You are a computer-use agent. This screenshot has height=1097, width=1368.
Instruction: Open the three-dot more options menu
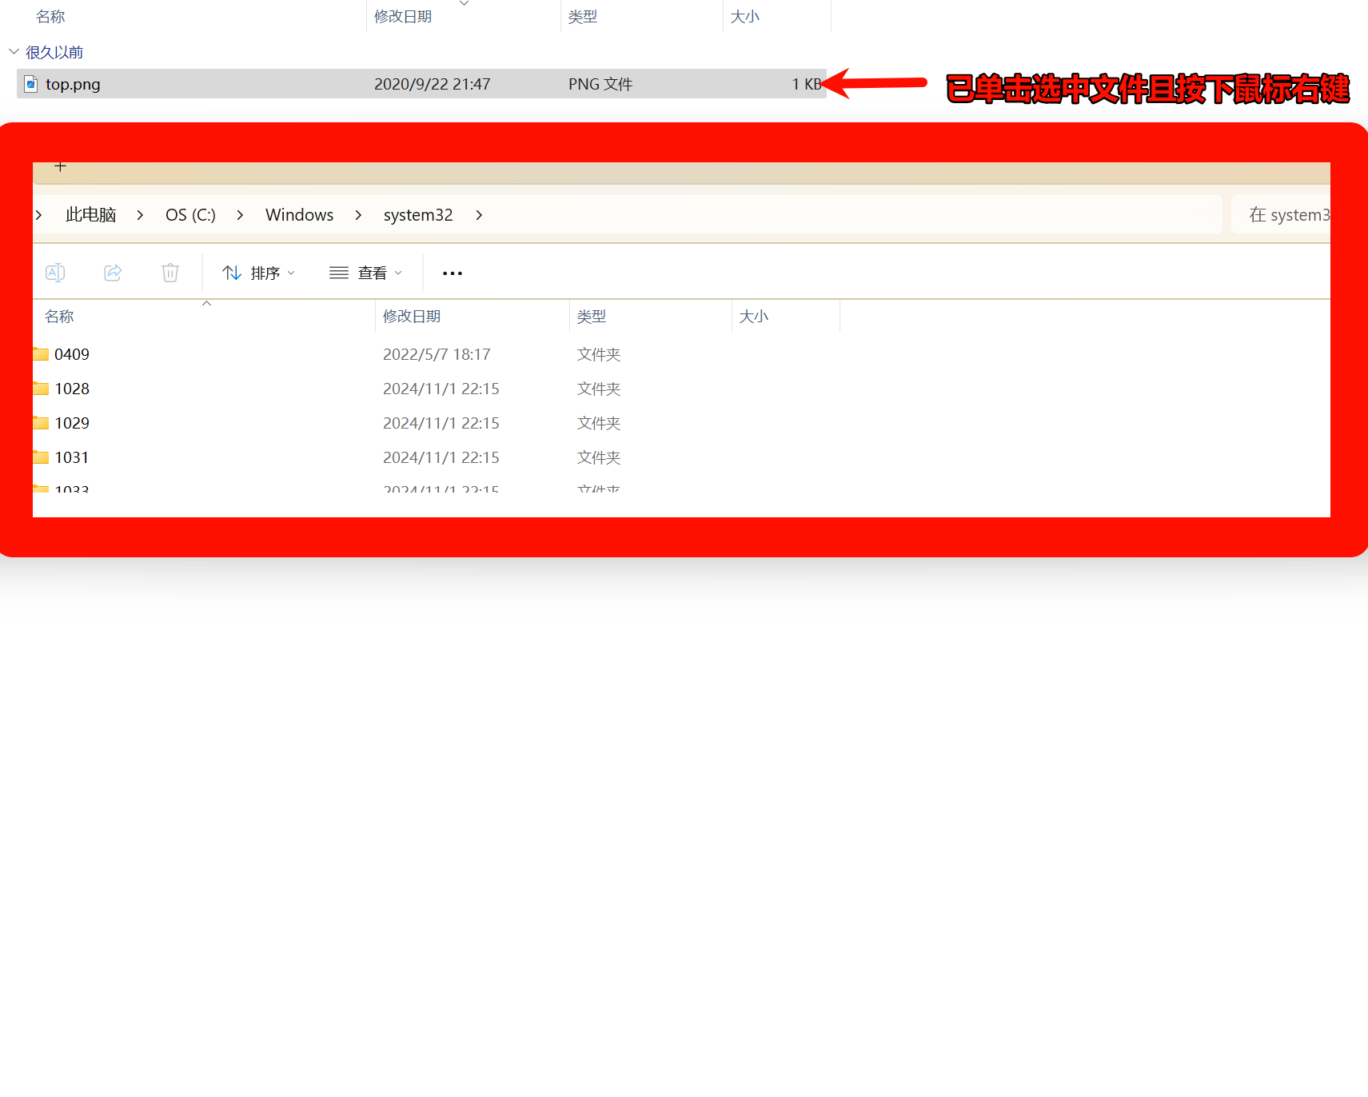click(453, 273)
